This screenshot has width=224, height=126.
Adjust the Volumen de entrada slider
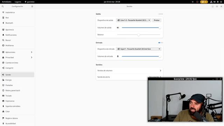(141, 56)
